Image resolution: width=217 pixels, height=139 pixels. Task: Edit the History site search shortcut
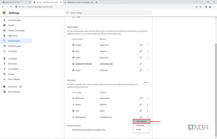click(141, 105)
